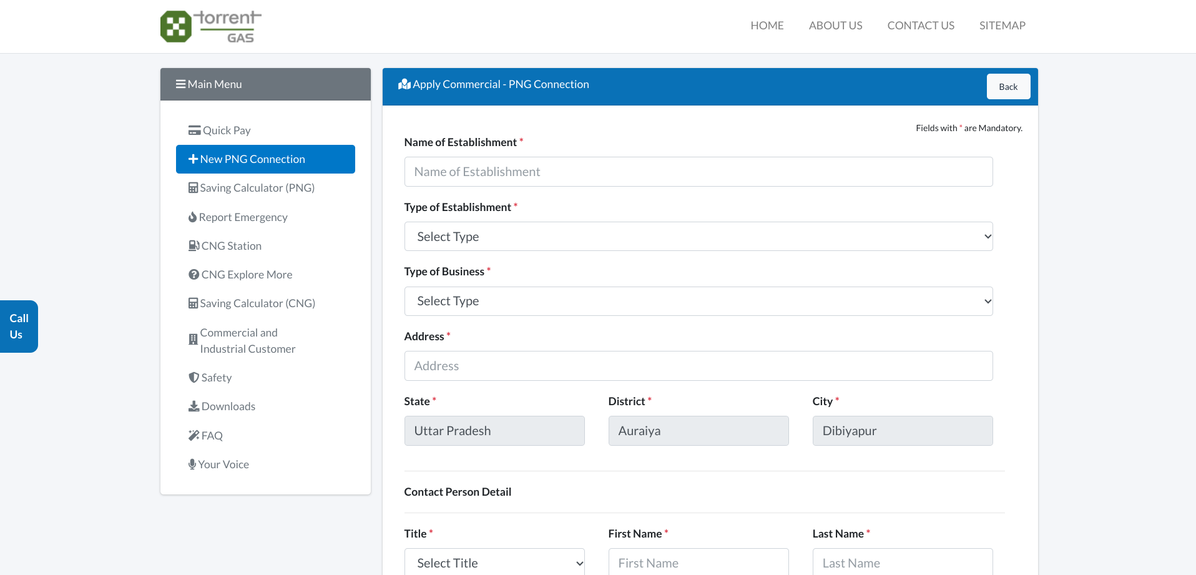Click the Quick Pay card icon
1196x575 pixels.
(x=194, y=130)
